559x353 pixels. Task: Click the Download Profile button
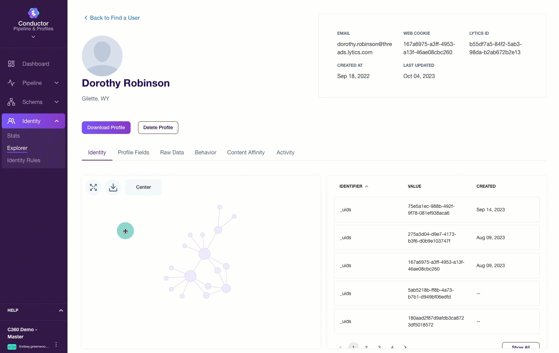point(106,127)
